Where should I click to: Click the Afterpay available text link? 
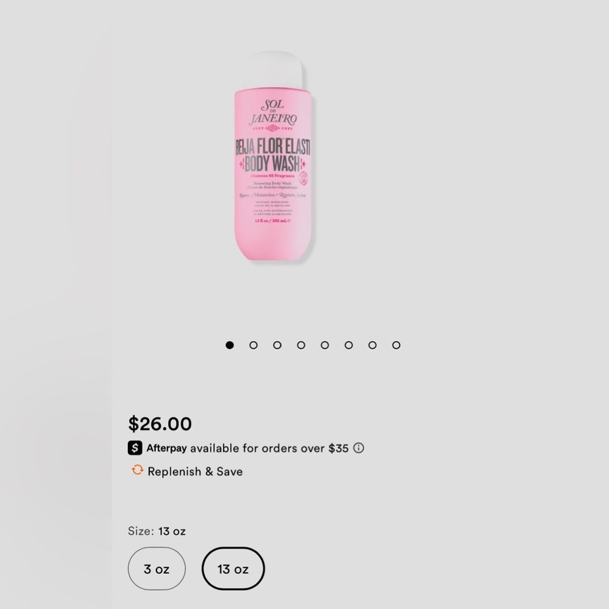pos(247,448)
